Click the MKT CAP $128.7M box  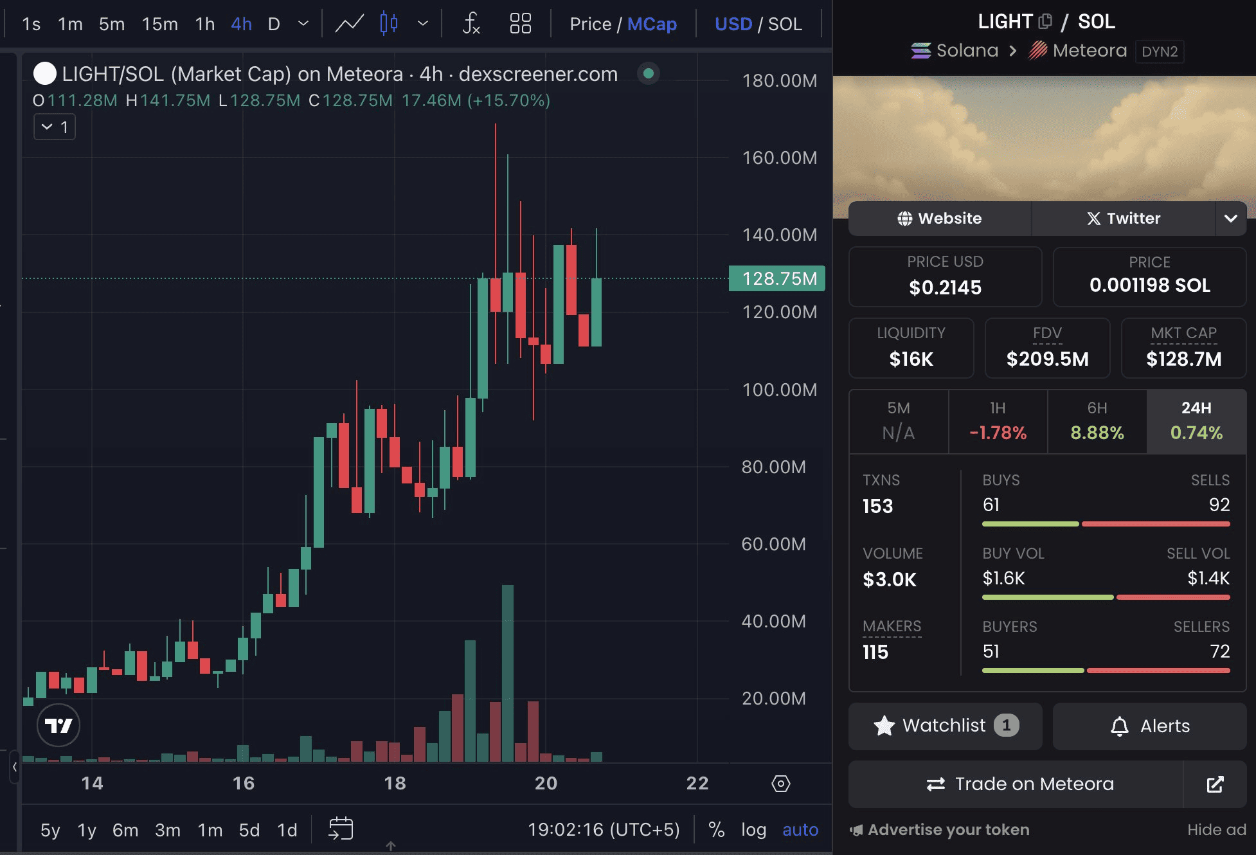pyautogui.click(x=1183, y=348)
